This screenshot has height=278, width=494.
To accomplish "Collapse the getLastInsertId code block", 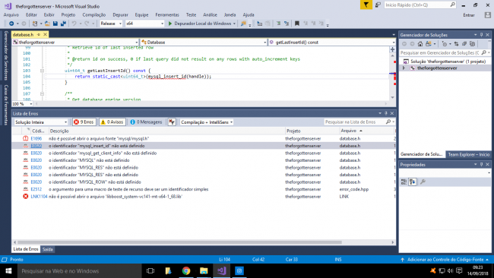I will (x=42, y=71).
